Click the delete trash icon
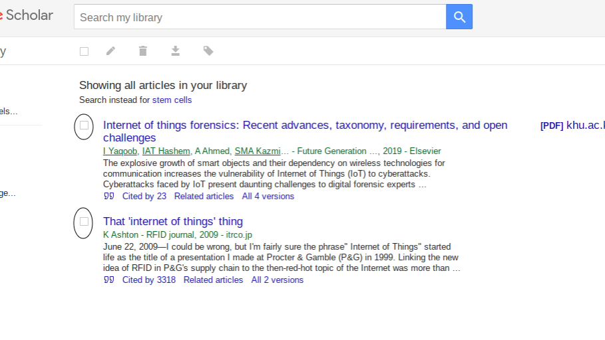 (x=142, y=51)
